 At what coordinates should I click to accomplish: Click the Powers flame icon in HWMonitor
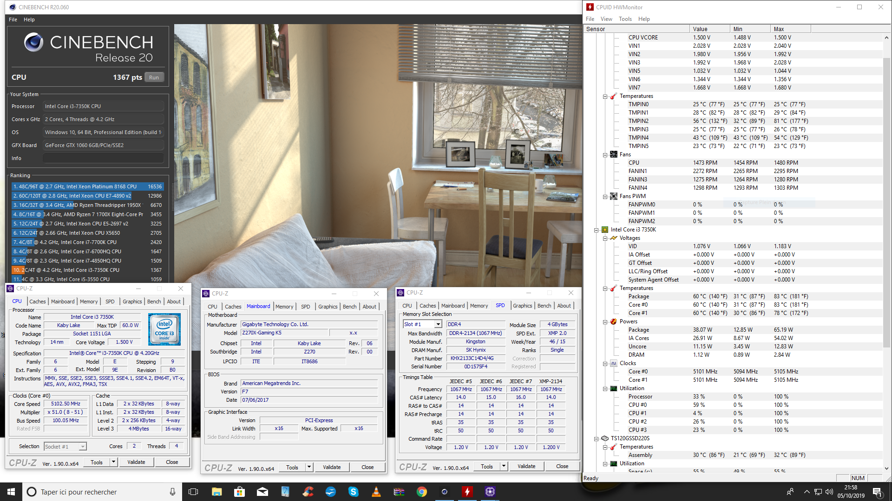coord(613,321)
